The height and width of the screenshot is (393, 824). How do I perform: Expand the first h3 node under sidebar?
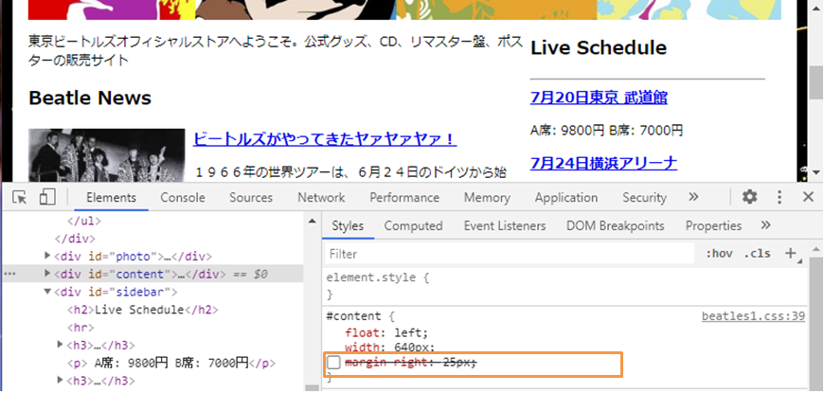61,345
